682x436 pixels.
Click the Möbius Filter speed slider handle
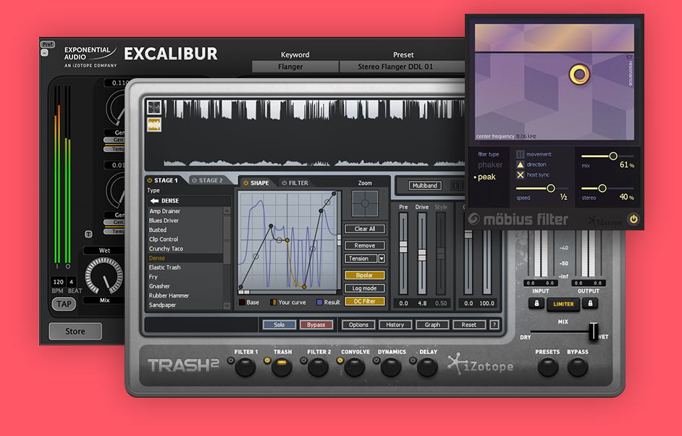click(551, 188)
